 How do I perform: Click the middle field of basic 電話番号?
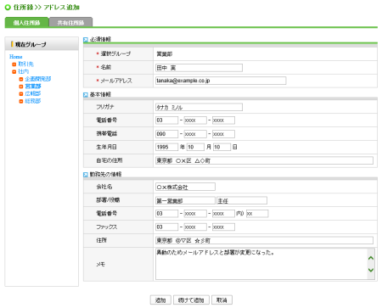pyautogui.click(x=195, y=120)
